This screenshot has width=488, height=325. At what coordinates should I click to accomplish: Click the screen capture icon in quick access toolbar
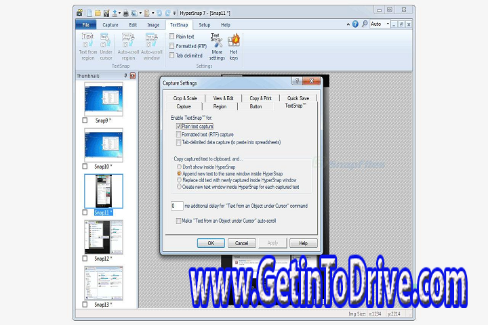(134, 13)
